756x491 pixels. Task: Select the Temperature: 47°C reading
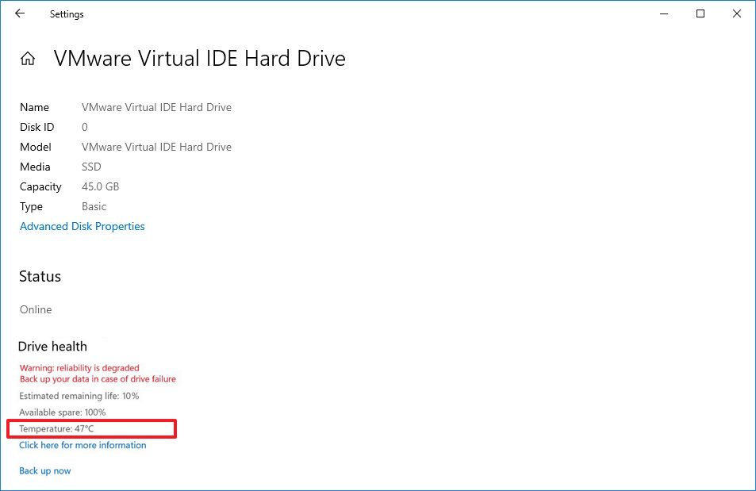pos(56,429)
